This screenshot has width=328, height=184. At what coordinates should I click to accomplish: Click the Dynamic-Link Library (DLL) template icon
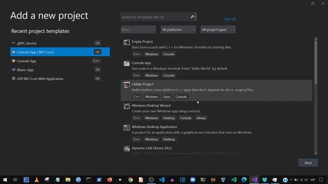127,149
